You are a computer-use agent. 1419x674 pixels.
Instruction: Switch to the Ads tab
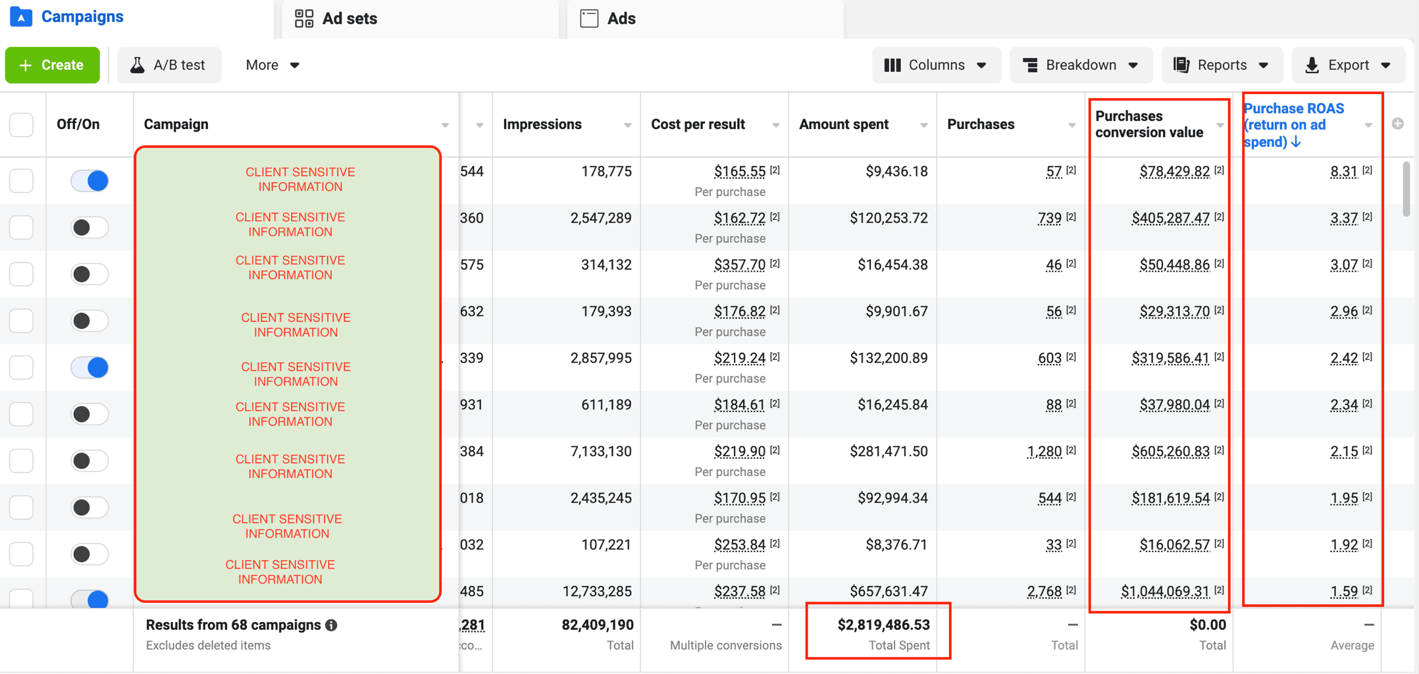[x=621, y=18]
